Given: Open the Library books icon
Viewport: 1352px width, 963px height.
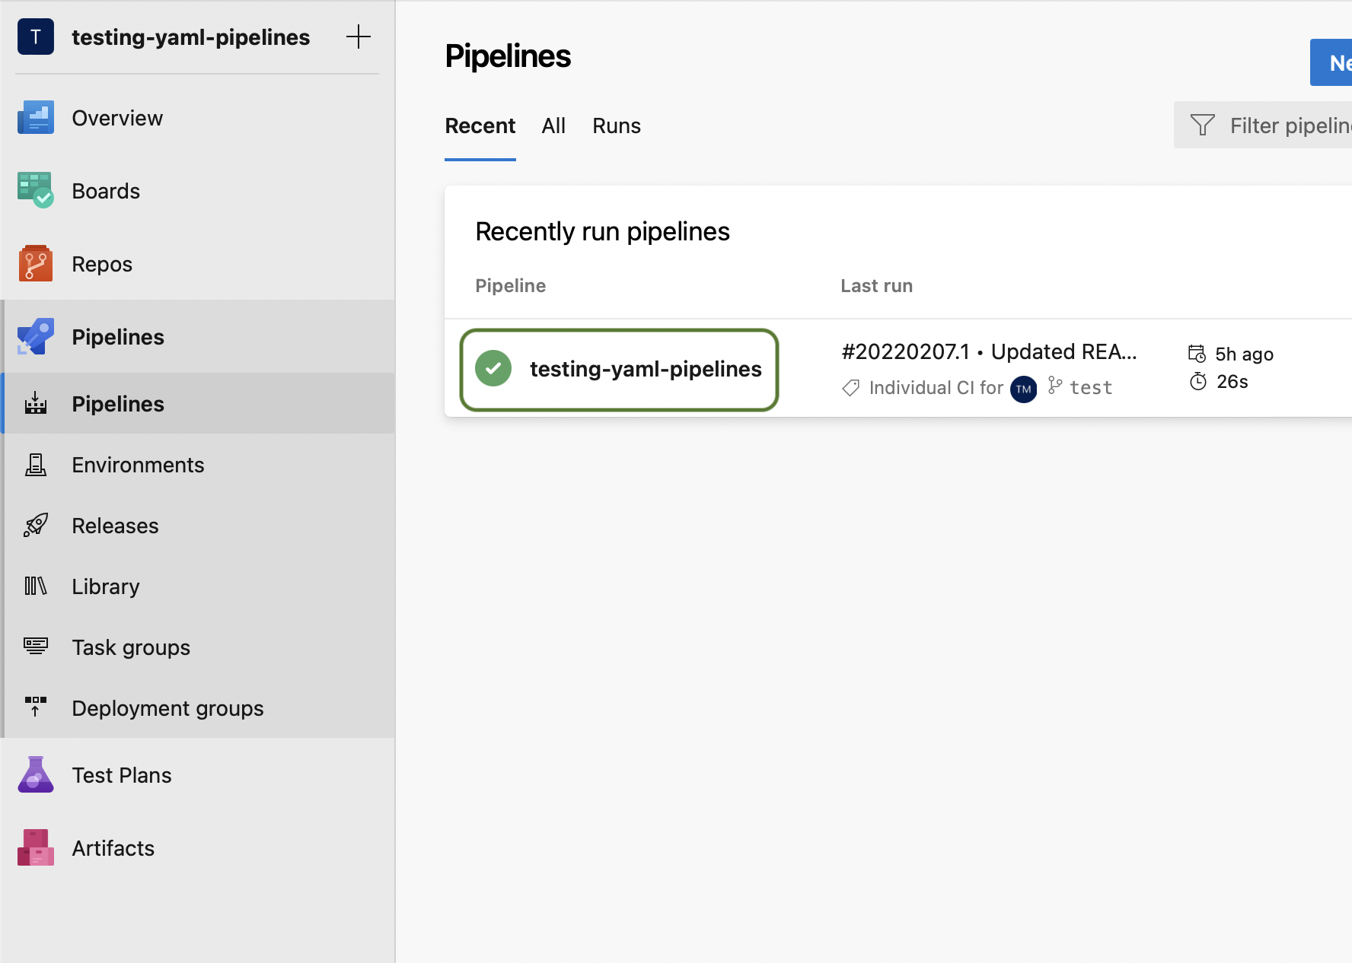Looking at the screenshot, I should [36, 586].
